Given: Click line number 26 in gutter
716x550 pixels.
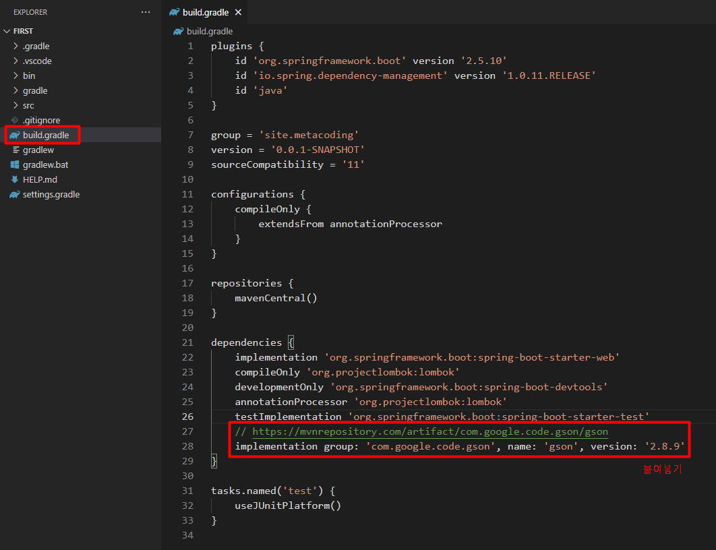Looking at the screenshot, I should tap(187, 417).
